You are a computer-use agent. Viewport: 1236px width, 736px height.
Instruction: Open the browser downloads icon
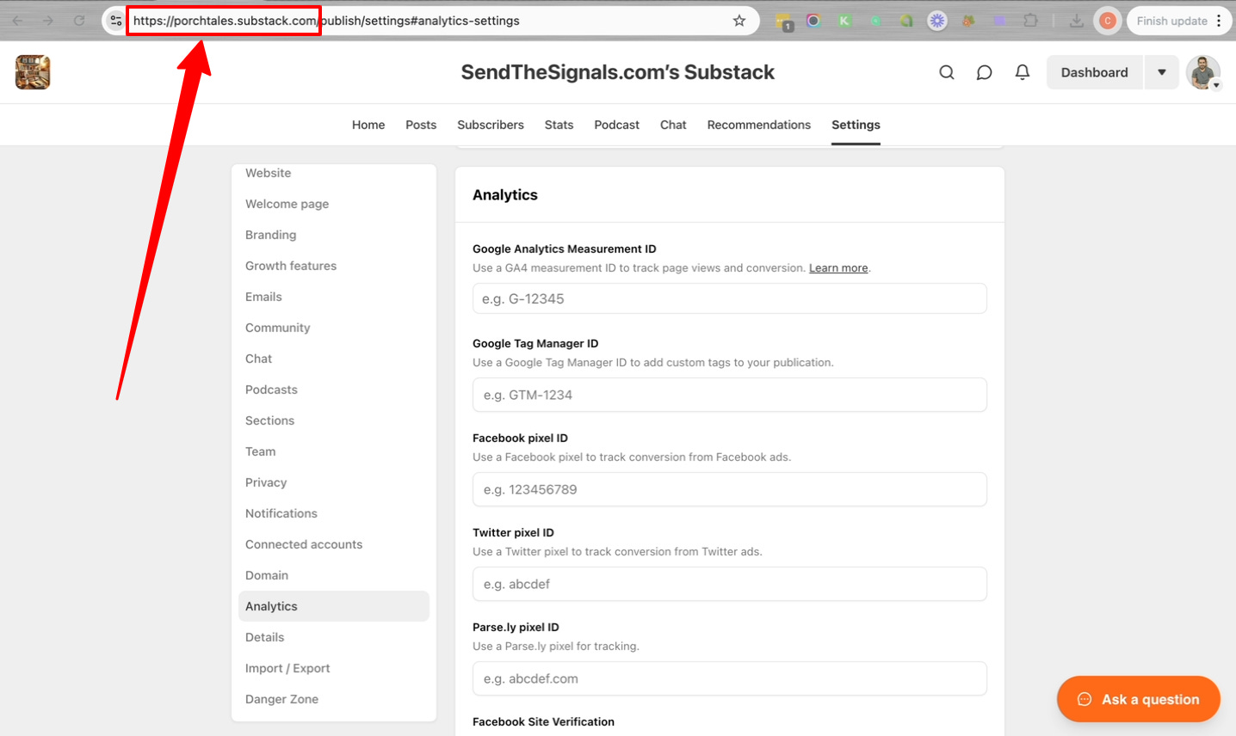pyautogui.click(x=1076, y=21)
